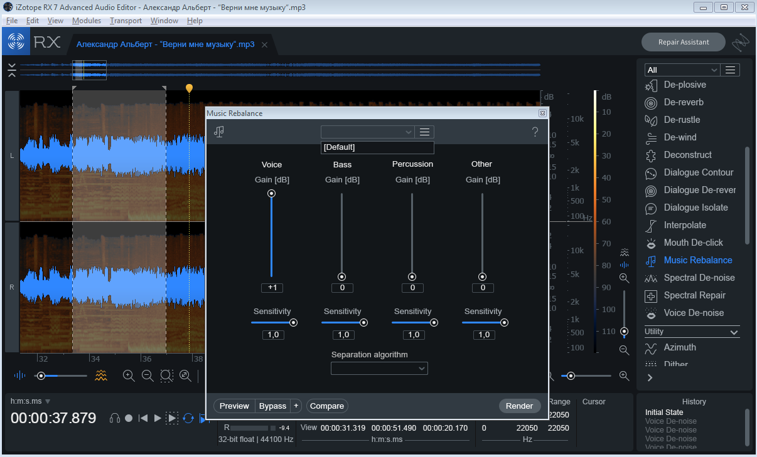The width and height of the screenshot is (757, 457).
Task: Open the Separation algorithm dropdown
Action: [379, 369]
